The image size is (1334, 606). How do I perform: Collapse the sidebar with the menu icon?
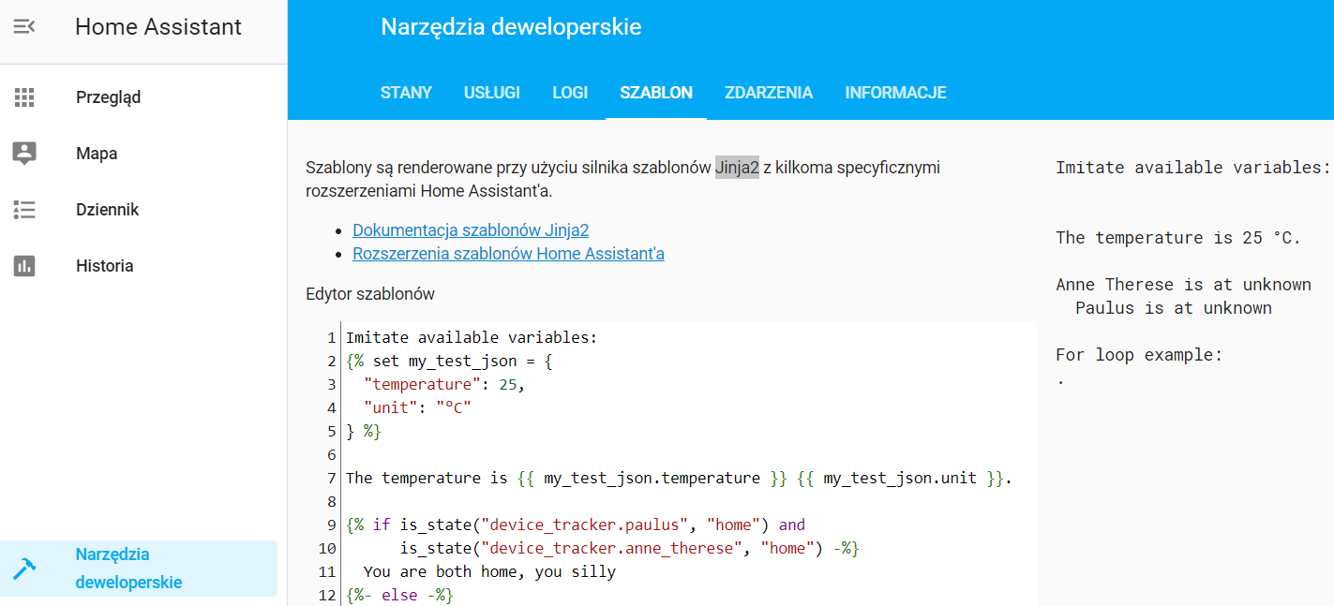tap(24, 27)
